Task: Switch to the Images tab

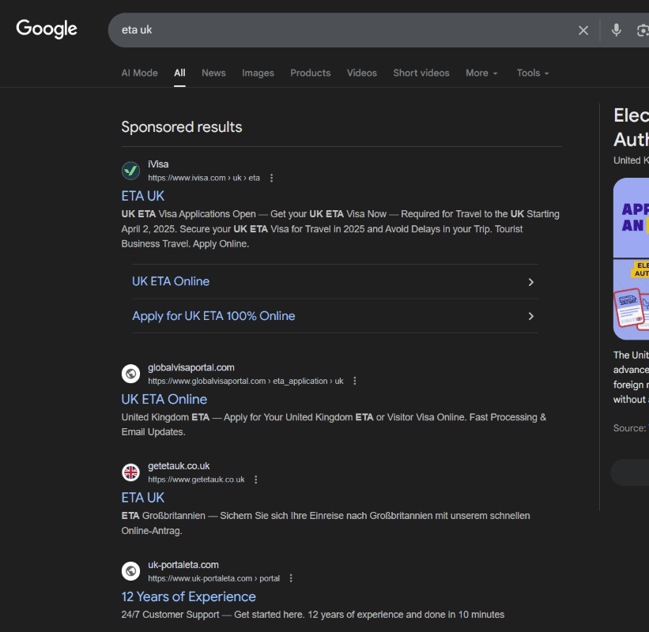Action: pos(258,73)
